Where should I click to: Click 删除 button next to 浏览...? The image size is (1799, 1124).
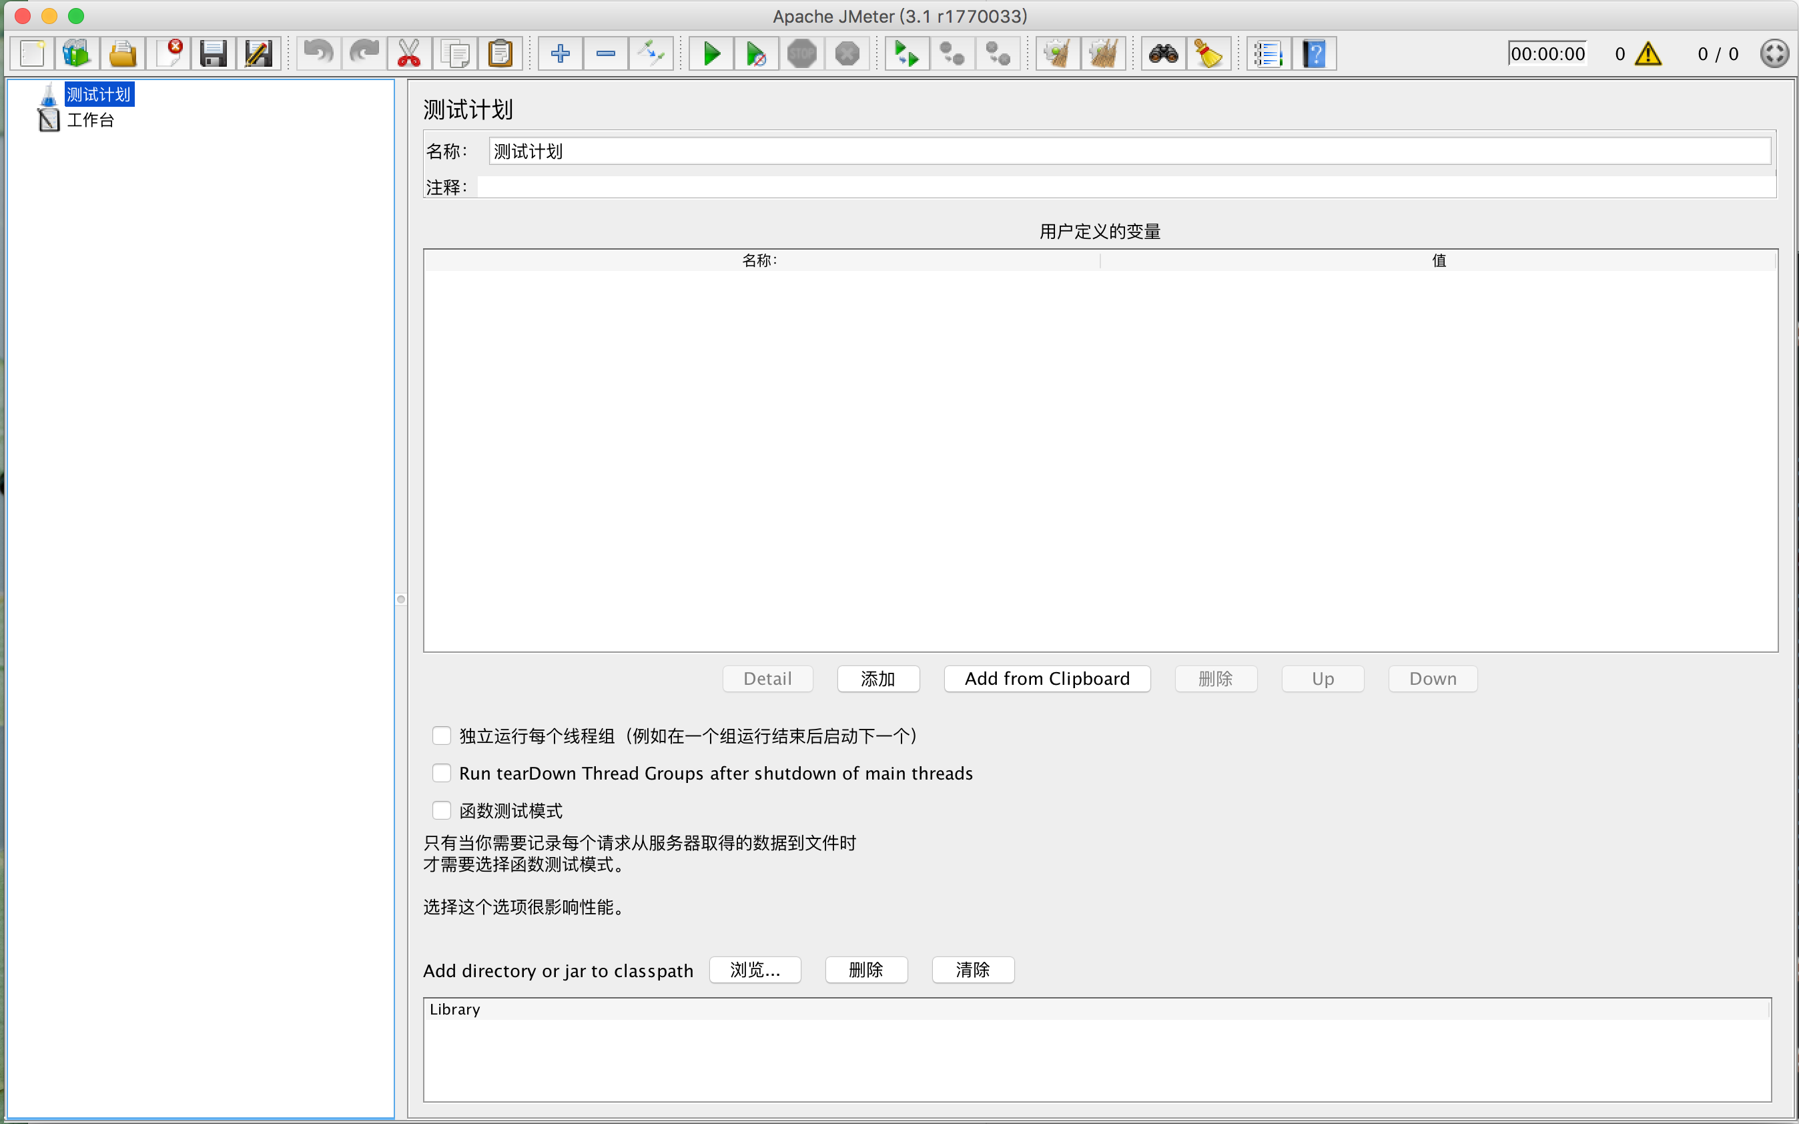[866, 970]
